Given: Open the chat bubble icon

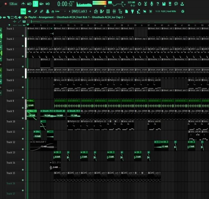Looking at the screenshot, I should [x=176, y=4].
